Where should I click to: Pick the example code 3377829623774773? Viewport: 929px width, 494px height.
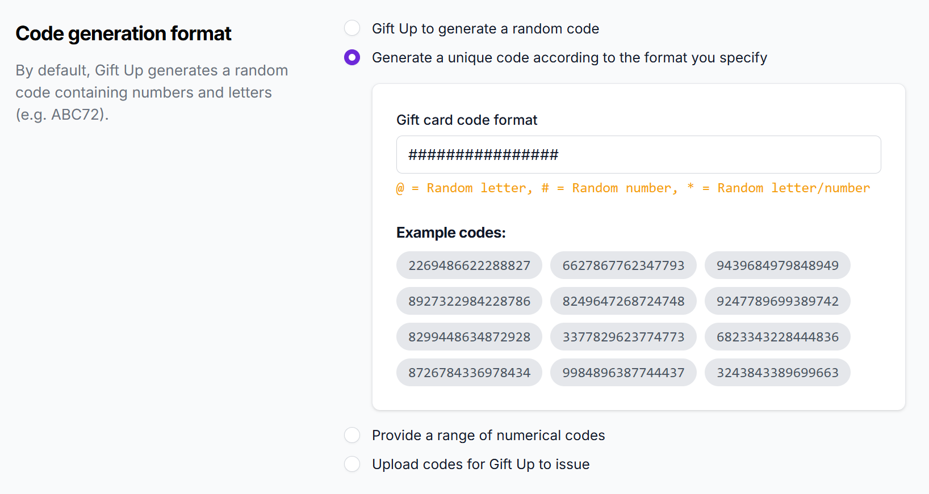[x=623, y=337]
